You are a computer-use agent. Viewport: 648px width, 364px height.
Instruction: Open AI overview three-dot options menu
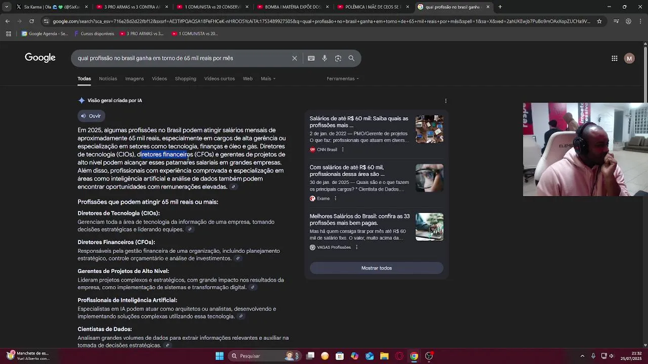[445, 101]
